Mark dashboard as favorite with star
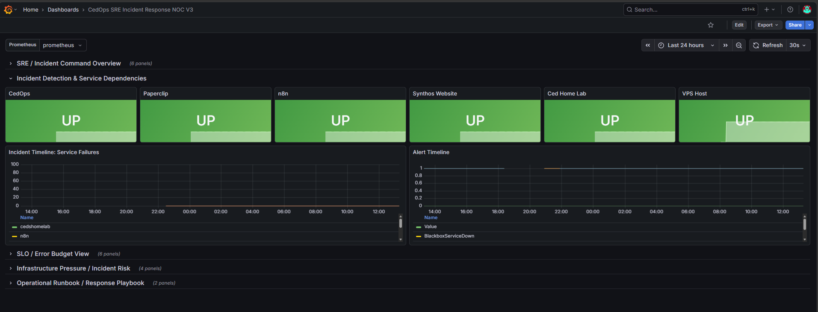This screenshot has height=312, width=818. (x=711, y=25)
